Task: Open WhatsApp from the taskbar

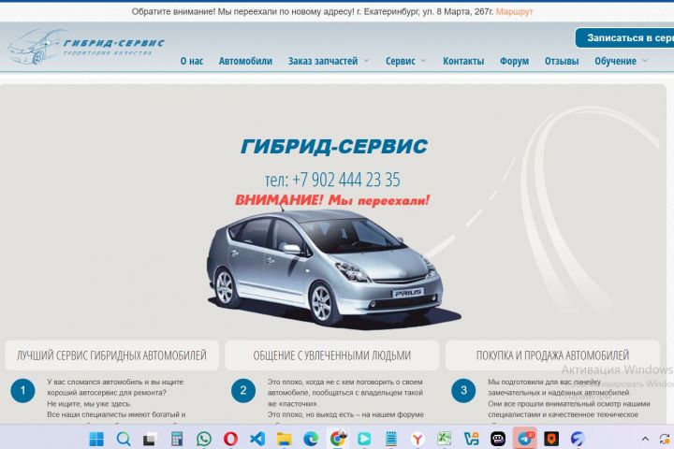Action: point(204,439)
